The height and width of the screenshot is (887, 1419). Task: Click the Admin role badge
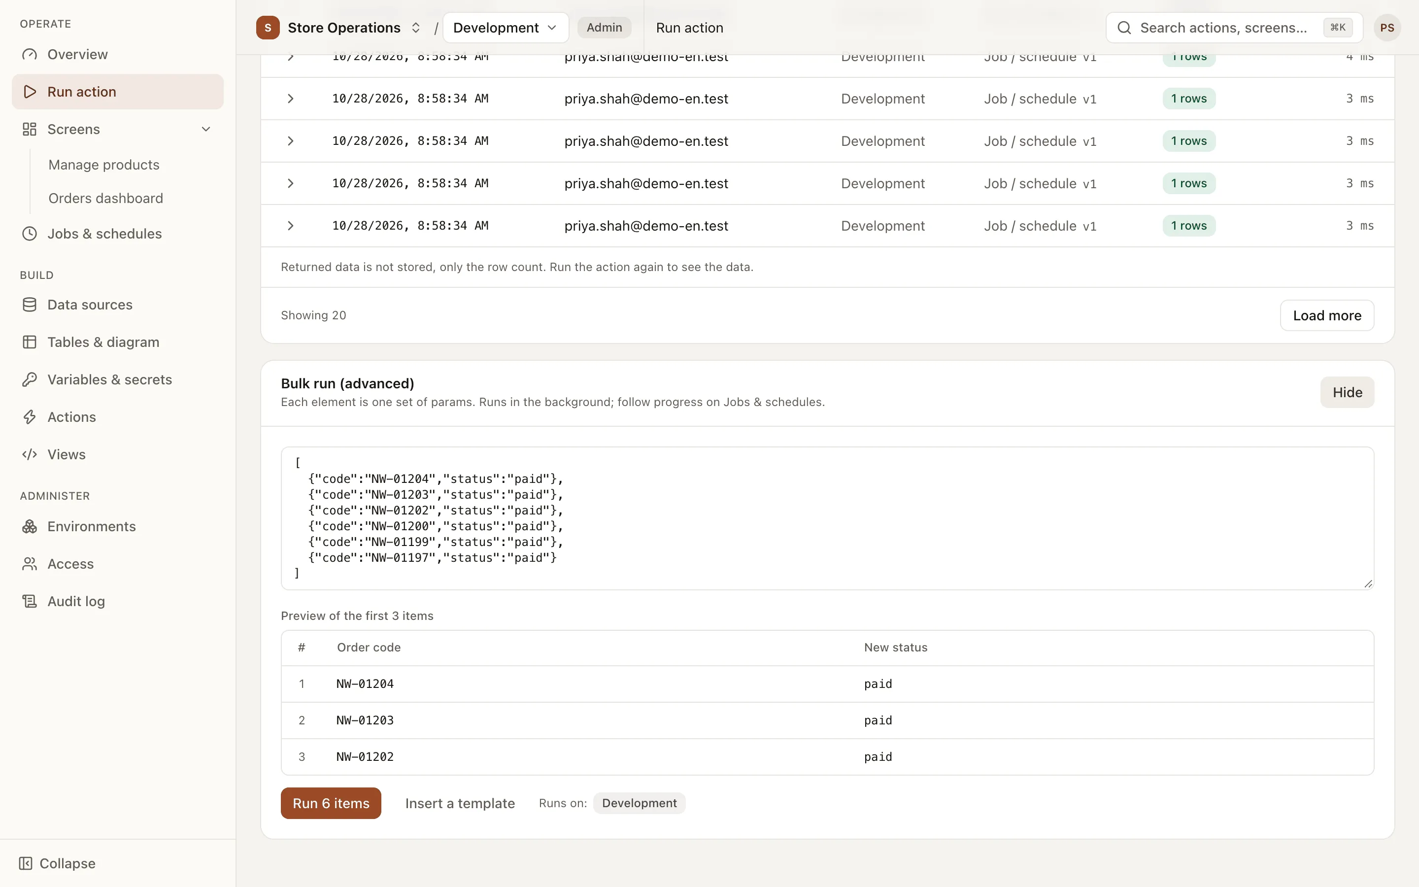(x=604, y=28)
